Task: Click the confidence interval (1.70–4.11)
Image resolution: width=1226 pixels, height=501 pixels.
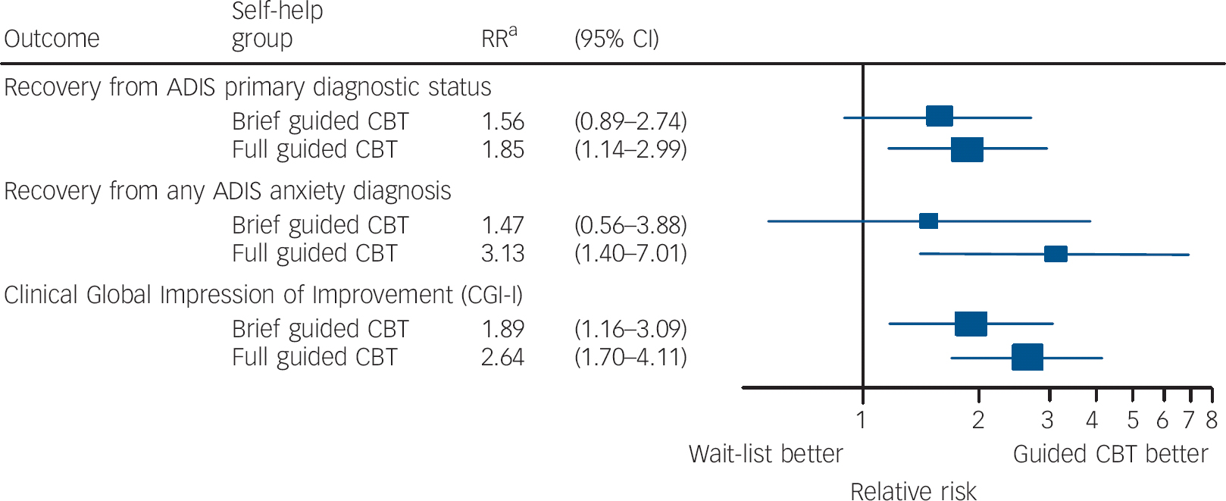Action: tap(630, 357)
